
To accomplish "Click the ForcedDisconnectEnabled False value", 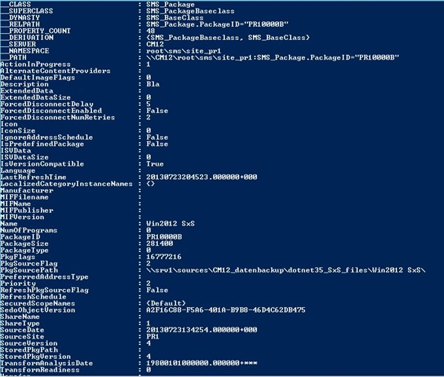I will click(x=157, y=111).
